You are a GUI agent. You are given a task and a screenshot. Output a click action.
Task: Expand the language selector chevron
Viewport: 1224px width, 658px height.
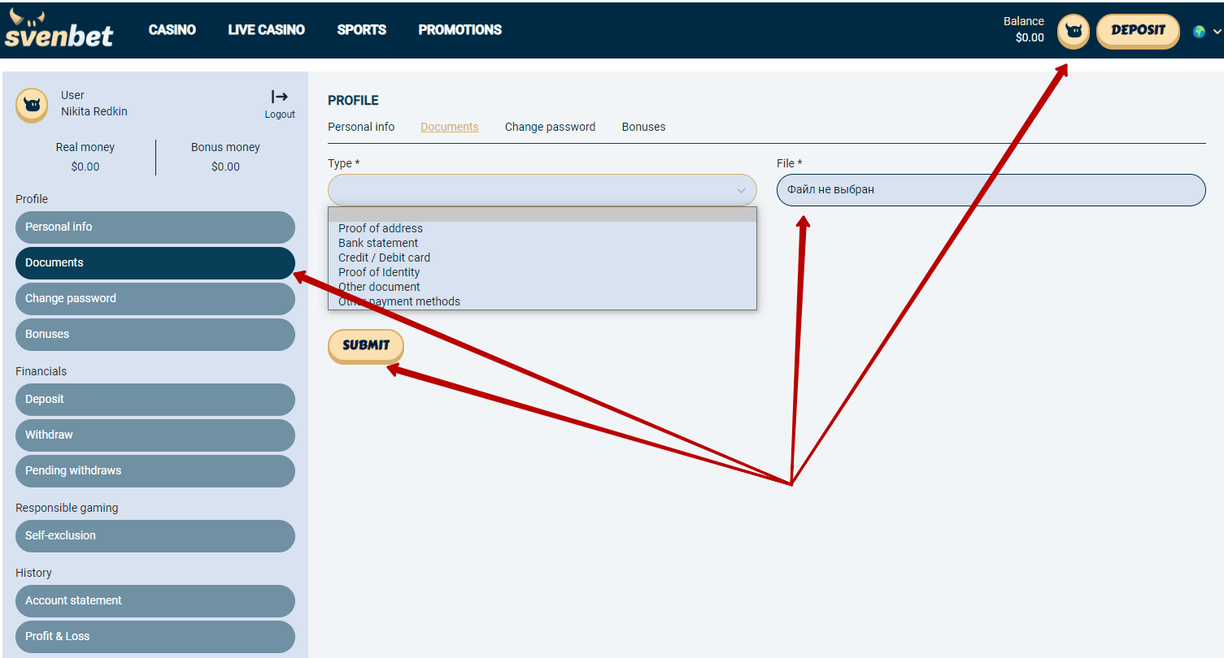pos(1217,32)
